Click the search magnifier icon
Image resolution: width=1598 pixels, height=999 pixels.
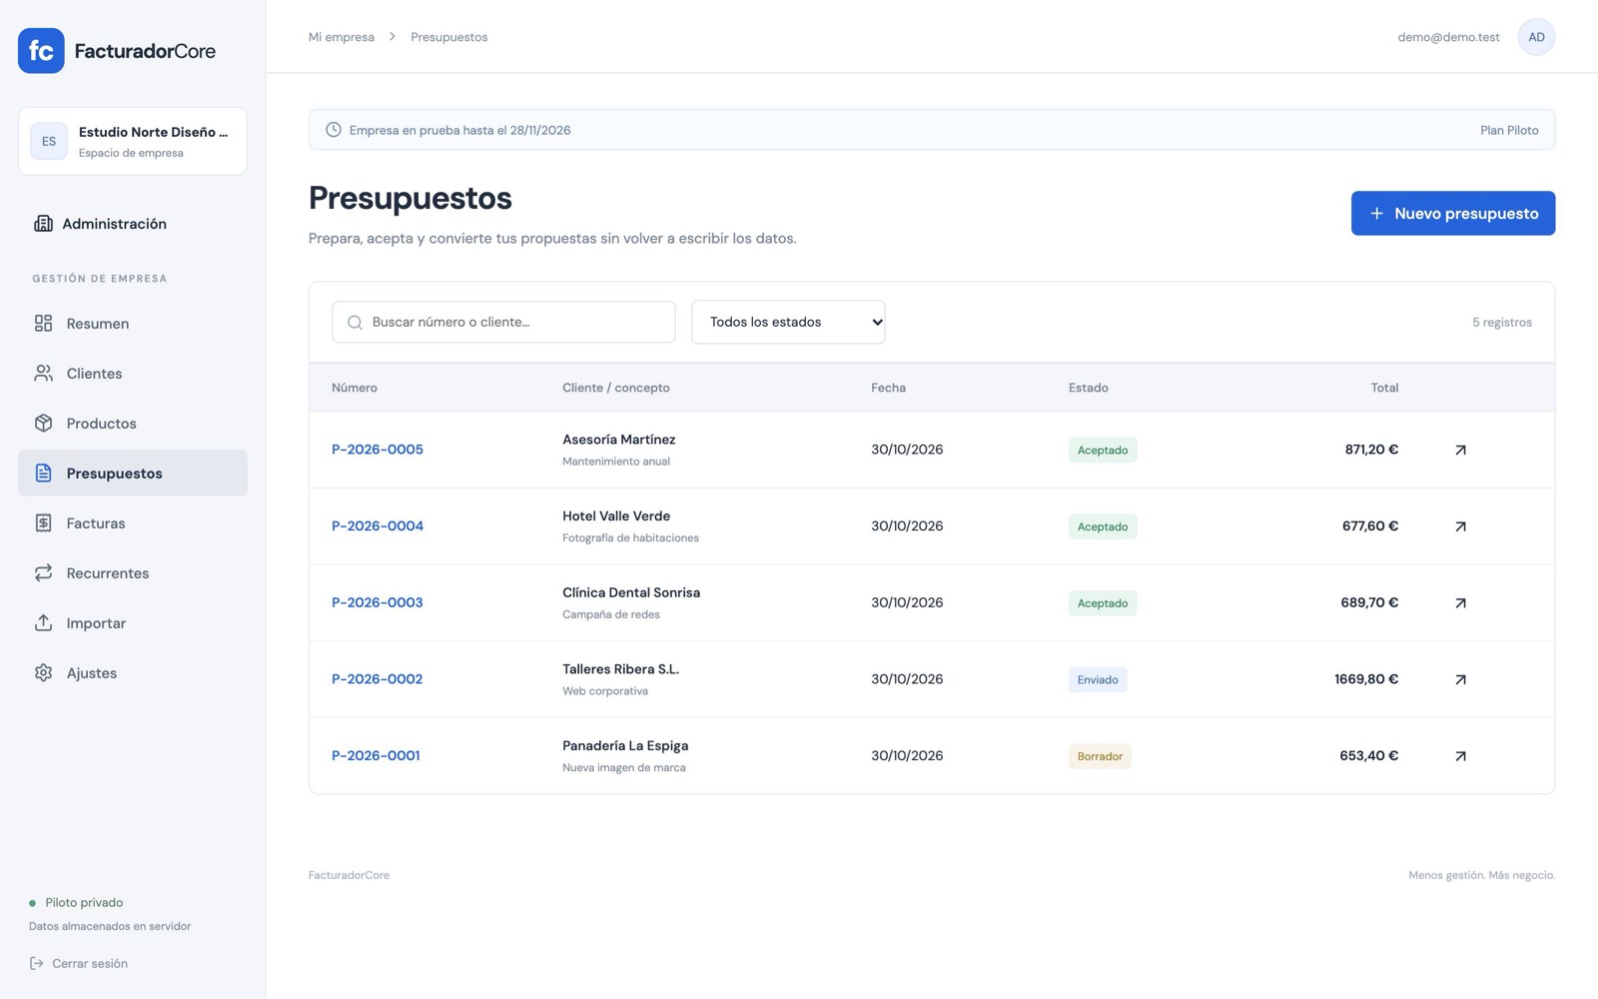[355, 323]
